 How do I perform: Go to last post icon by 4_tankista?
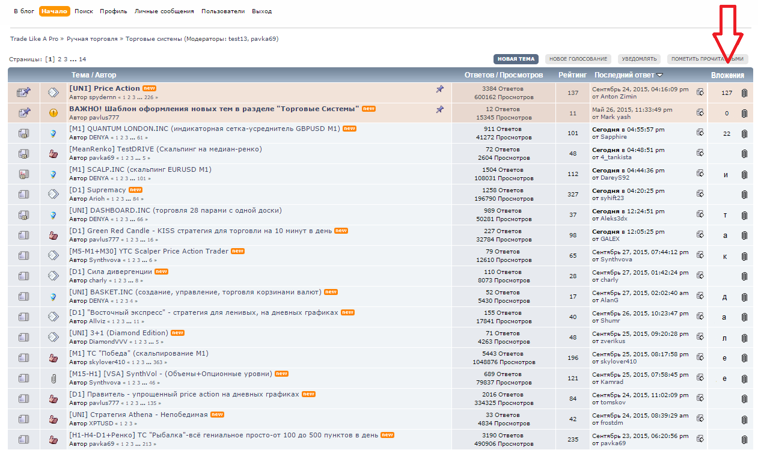700,154
